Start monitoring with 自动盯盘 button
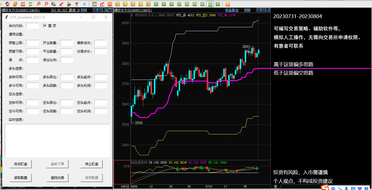Screen dimensions: 372x190 (20, 164)
